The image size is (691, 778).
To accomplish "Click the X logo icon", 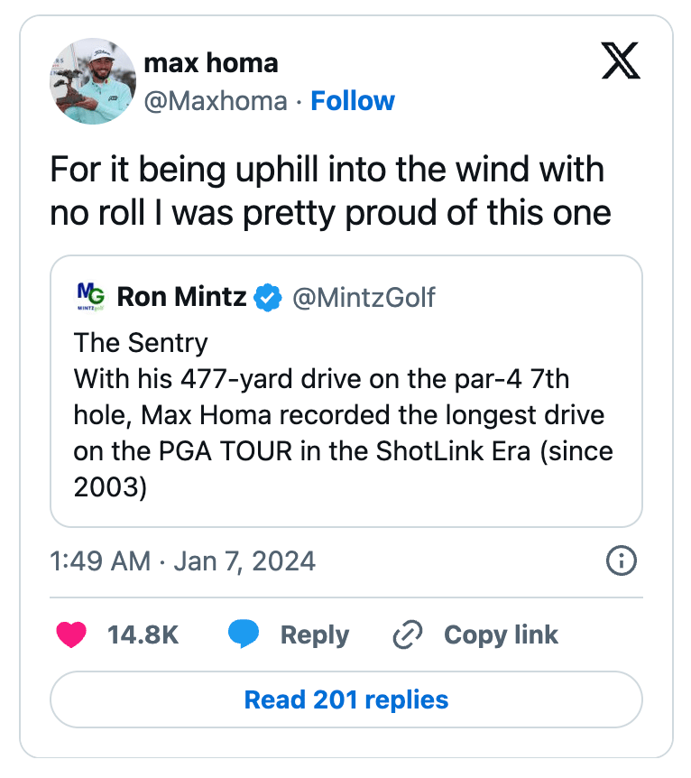I will pos(621,62).
